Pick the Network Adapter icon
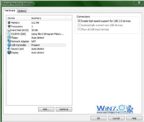Image resolution: width=144 pixels, height=122 pixels. [x=9, y=41]
